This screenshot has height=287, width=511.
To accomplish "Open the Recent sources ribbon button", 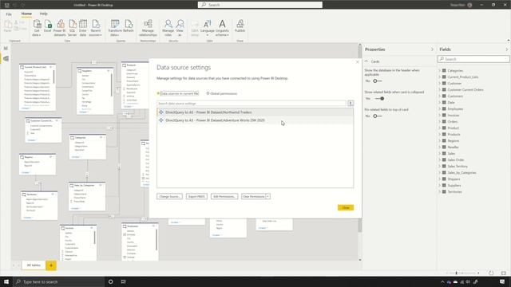I will point(95,28).
